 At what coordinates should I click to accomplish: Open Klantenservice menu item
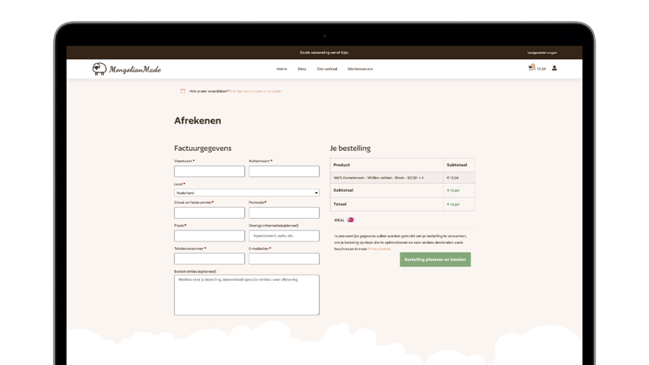tap(360, 68)
